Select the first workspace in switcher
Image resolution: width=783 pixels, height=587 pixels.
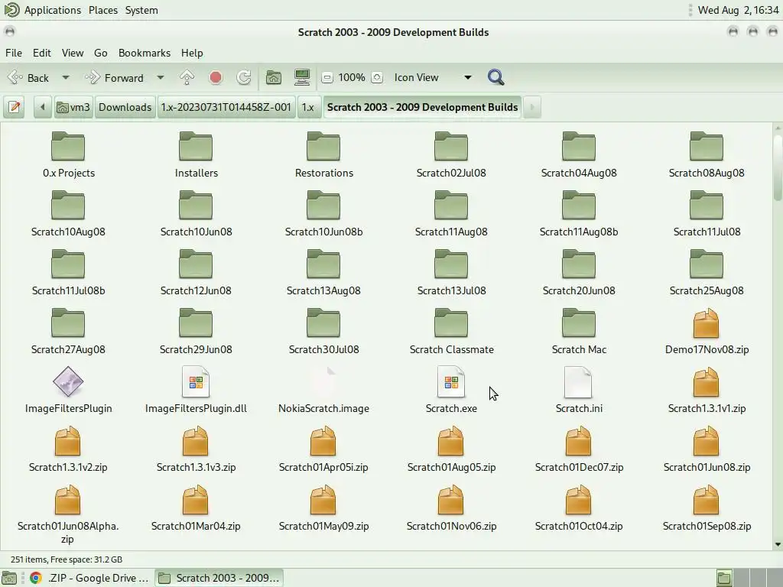(724, 578)
